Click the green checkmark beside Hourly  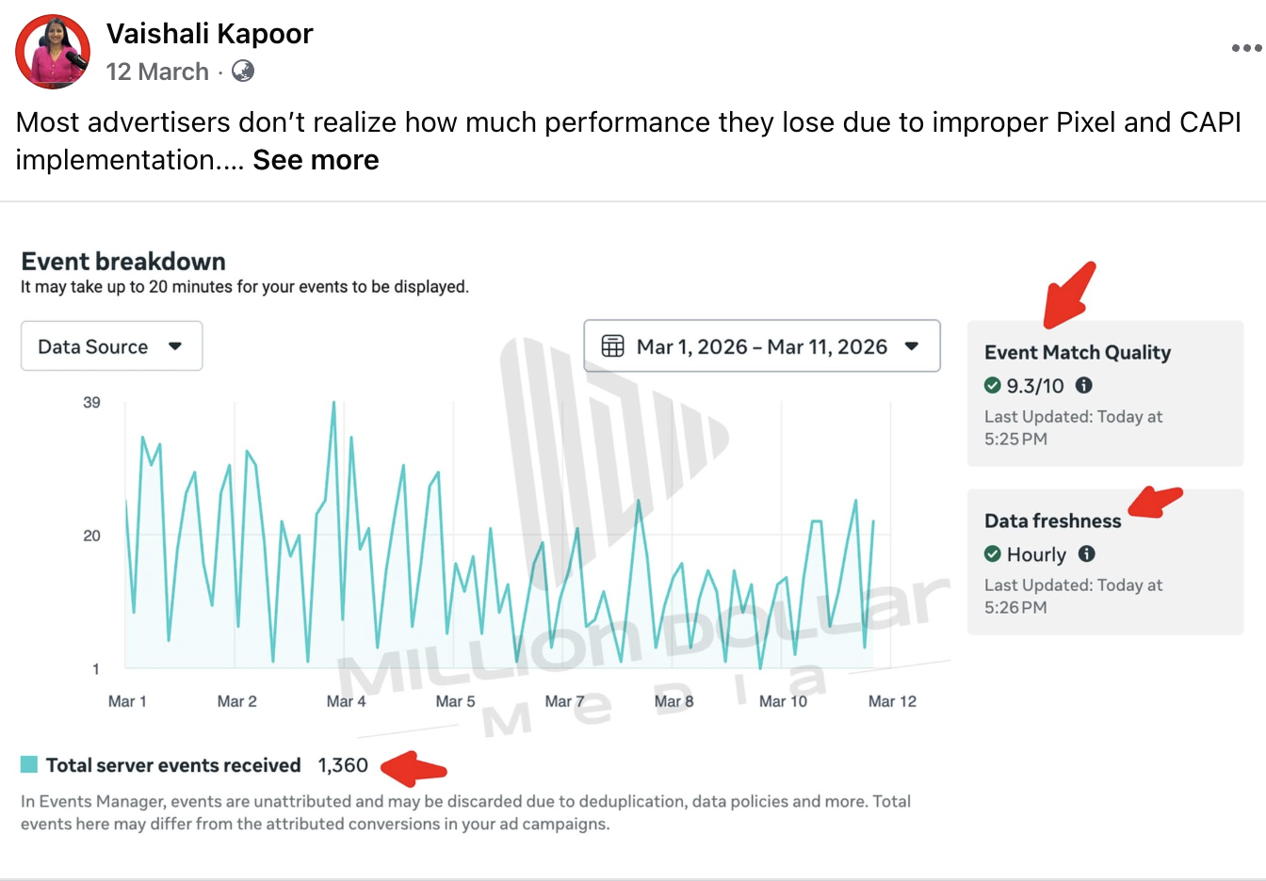993,553
